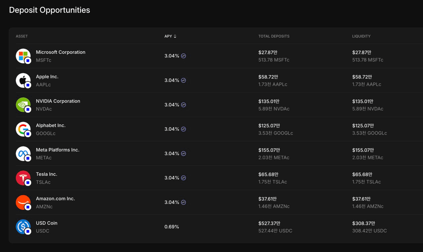Click the Liquidity column header
This screenshot has width=423, height=252.
(361, 36)
